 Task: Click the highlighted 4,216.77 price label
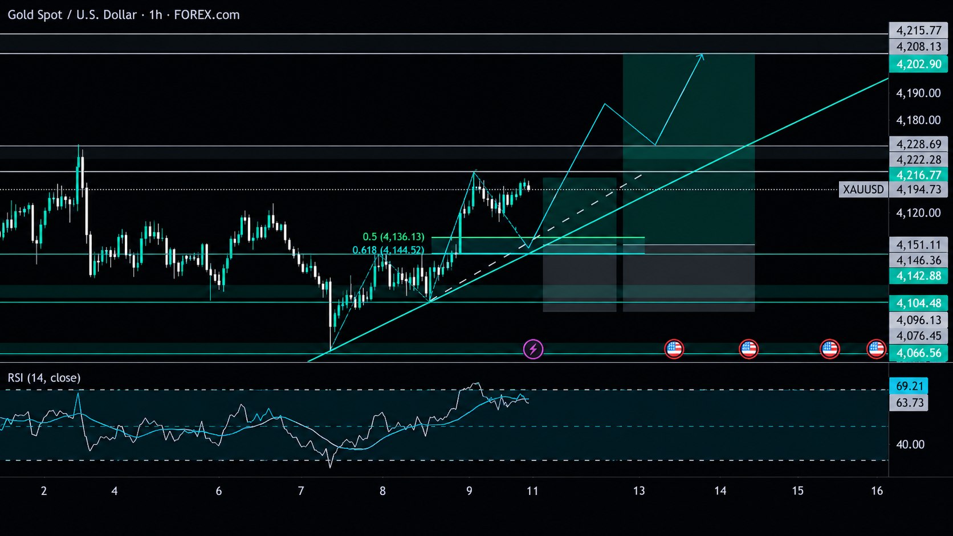coord(919,175)
